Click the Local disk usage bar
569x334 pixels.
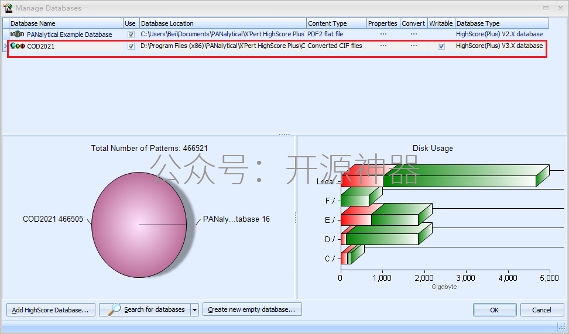pos(444,177)
